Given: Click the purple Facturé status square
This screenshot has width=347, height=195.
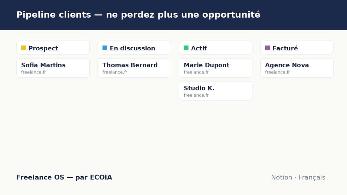Looking at the screenshot, I should coord(267,48).
